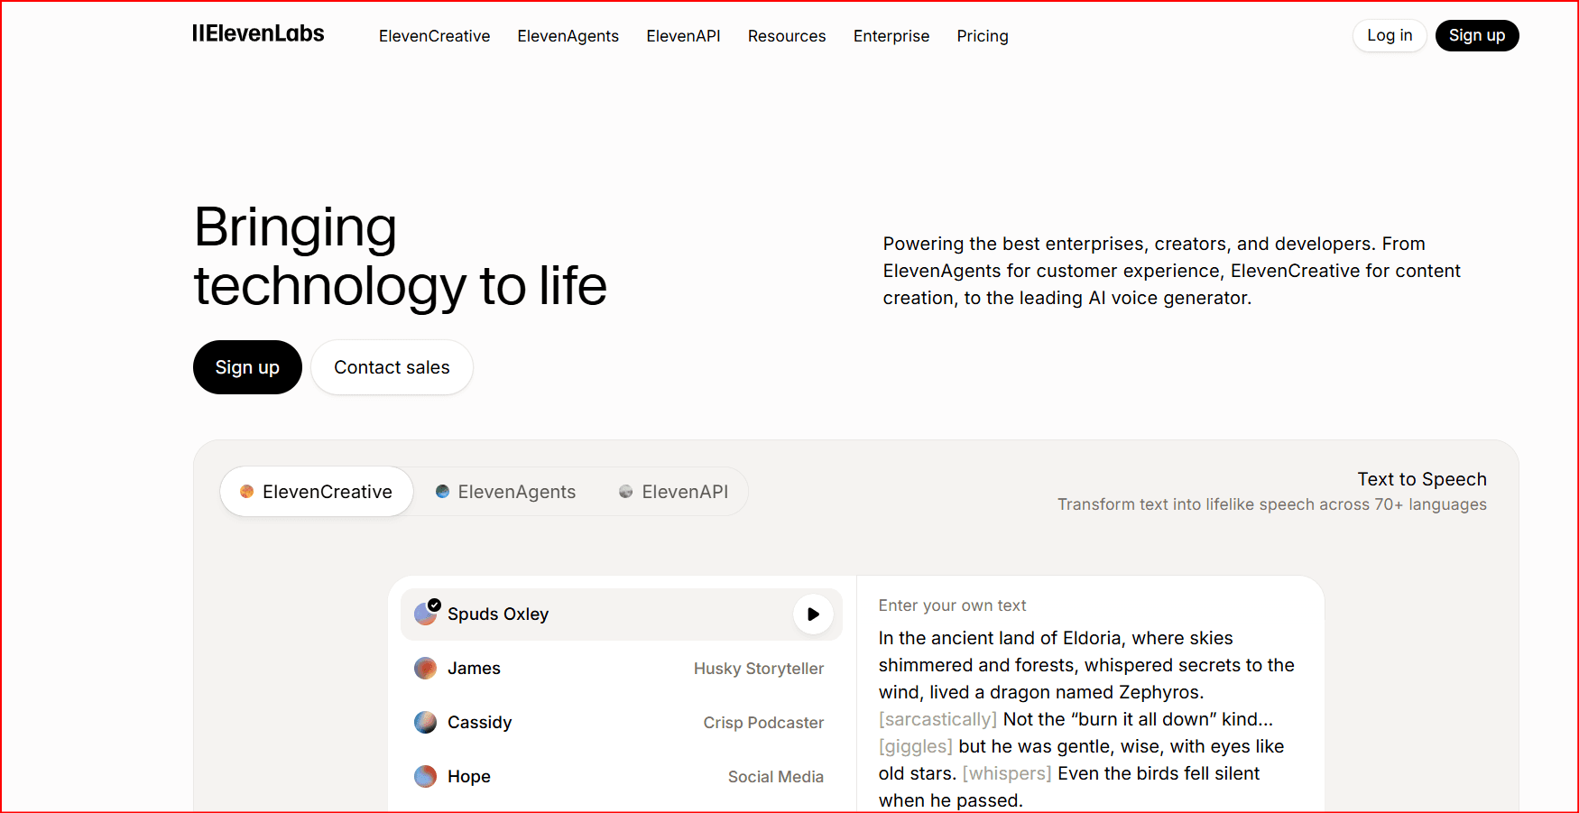Viewport: 1579px width, 813px height.
Task: Click the gray ElevenAPI tab icon
Action: coord(625,492)
